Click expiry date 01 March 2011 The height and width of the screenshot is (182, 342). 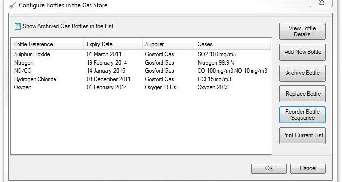(104, 54)
